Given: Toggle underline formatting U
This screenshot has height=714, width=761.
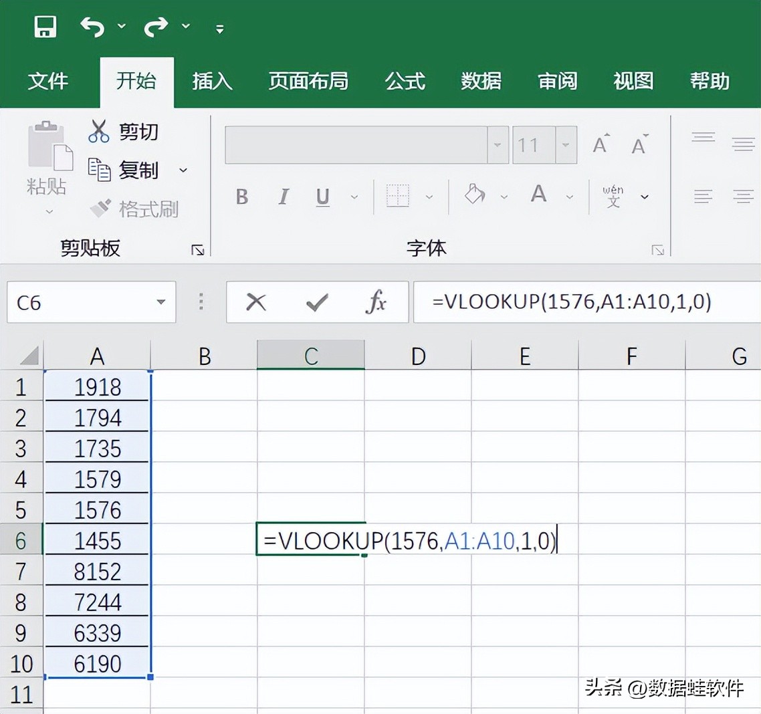Looking at the screenshot, I should pyautogui.click(x=322, y=197).
